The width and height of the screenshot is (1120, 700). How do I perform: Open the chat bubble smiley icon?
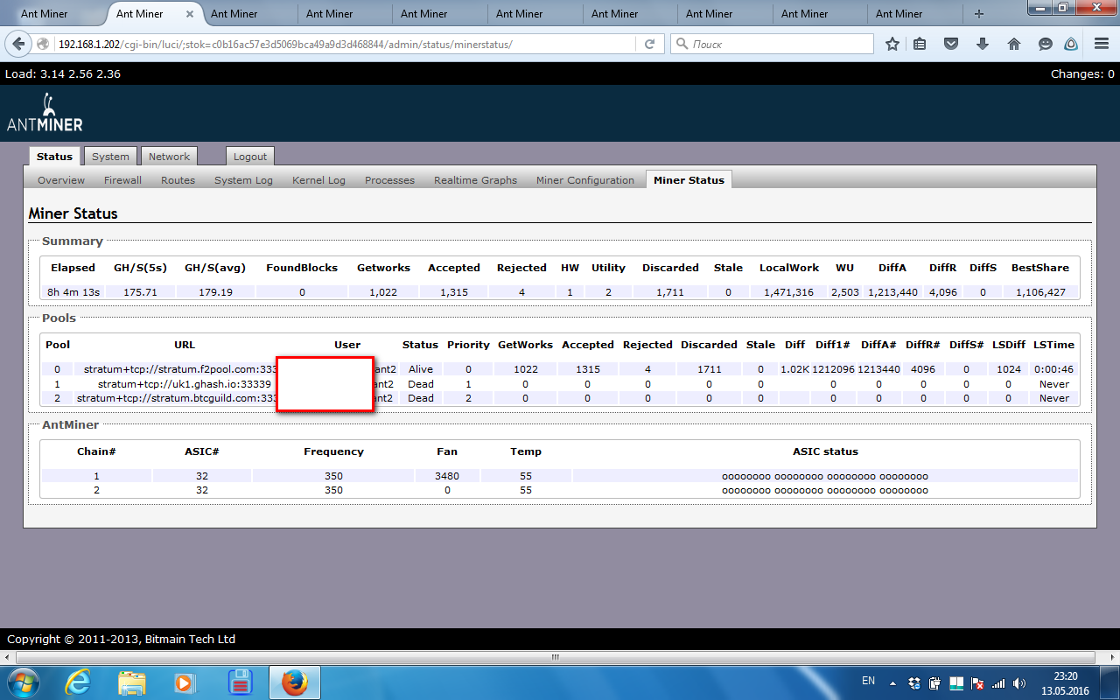[1045, 44]
